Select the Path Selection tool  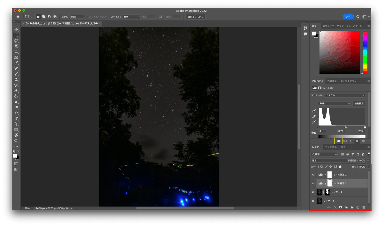coord(16,124)
